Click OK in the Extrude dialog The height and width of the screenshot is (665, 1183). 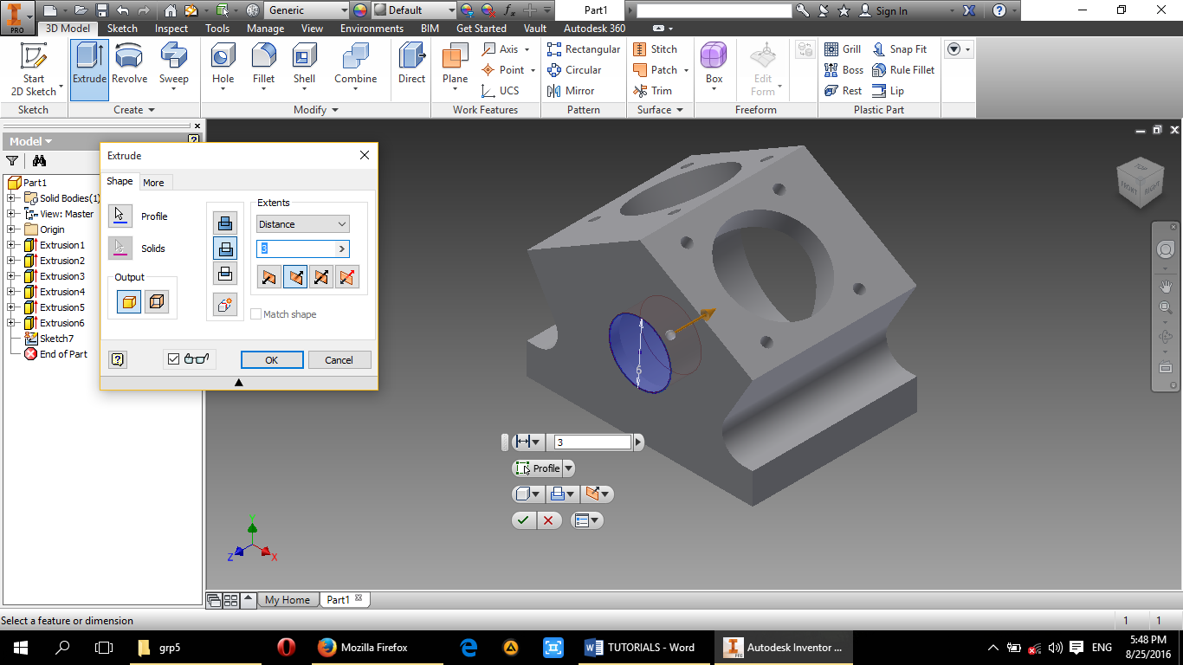272,360
